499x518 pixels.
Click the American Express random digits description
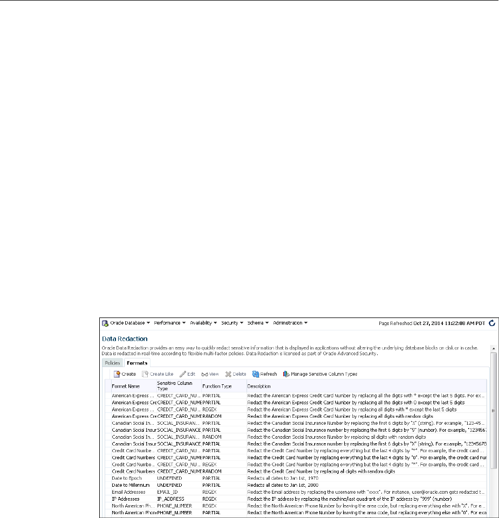(x=340, y=416)
